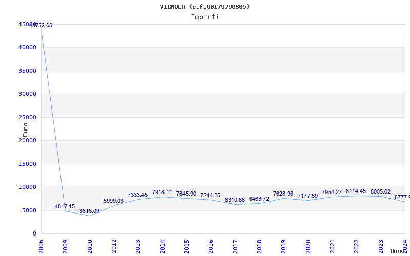Click the 15000 y-axis tick label

[x=27, y=164]
